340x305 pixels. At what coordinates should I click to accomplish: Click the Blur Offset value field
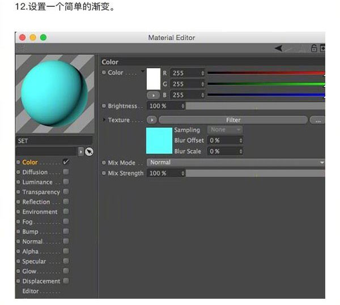225,140
